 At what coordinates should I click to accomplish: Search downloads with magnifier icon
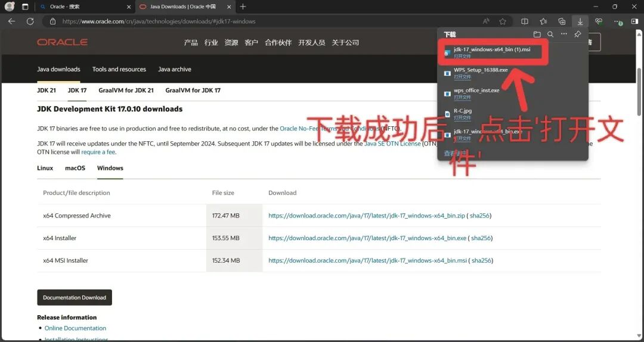550,35
